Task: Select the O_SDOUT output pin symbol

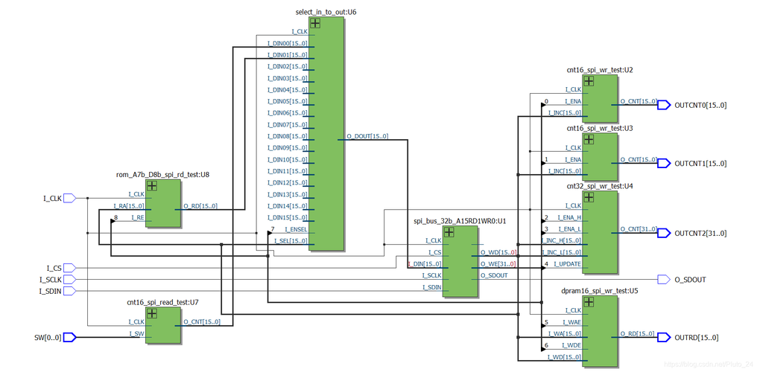Action: tap(665, 279)
